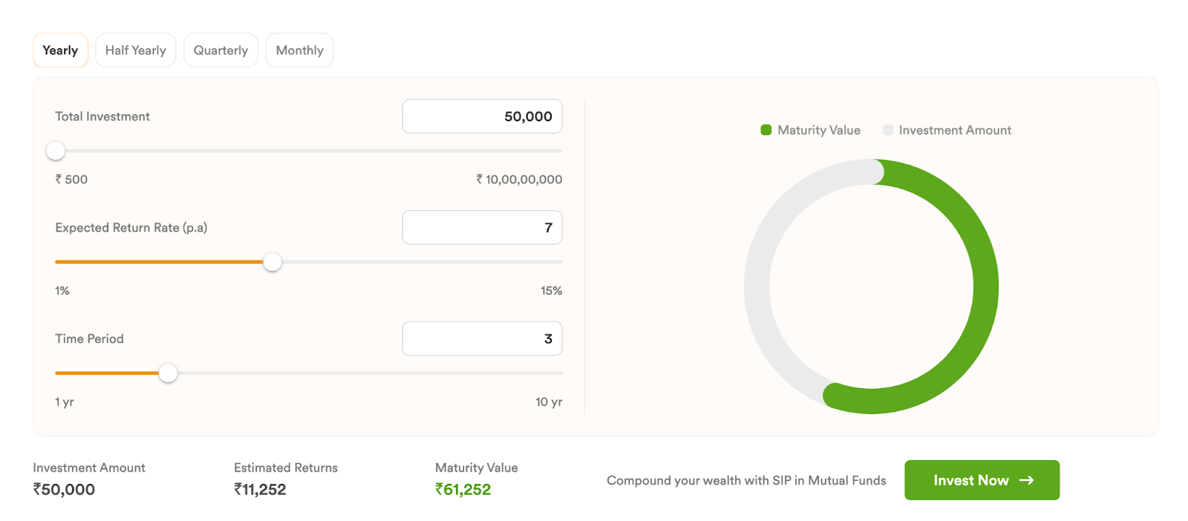The width and height of the screenshot is (1188, 521).
Task: Click the green ₹61,252 maturity value
Action: coord(463,490)
